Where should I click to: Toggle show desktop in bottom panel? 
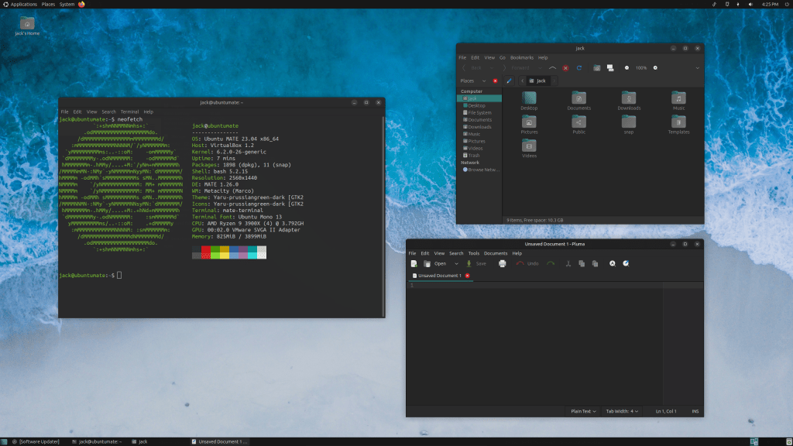pyautogui.click(x=5, y=441)
